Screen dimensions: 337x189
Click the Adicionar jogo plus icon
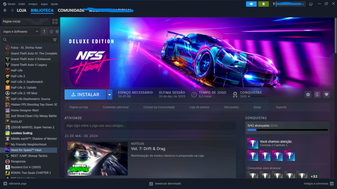[5, 184]
